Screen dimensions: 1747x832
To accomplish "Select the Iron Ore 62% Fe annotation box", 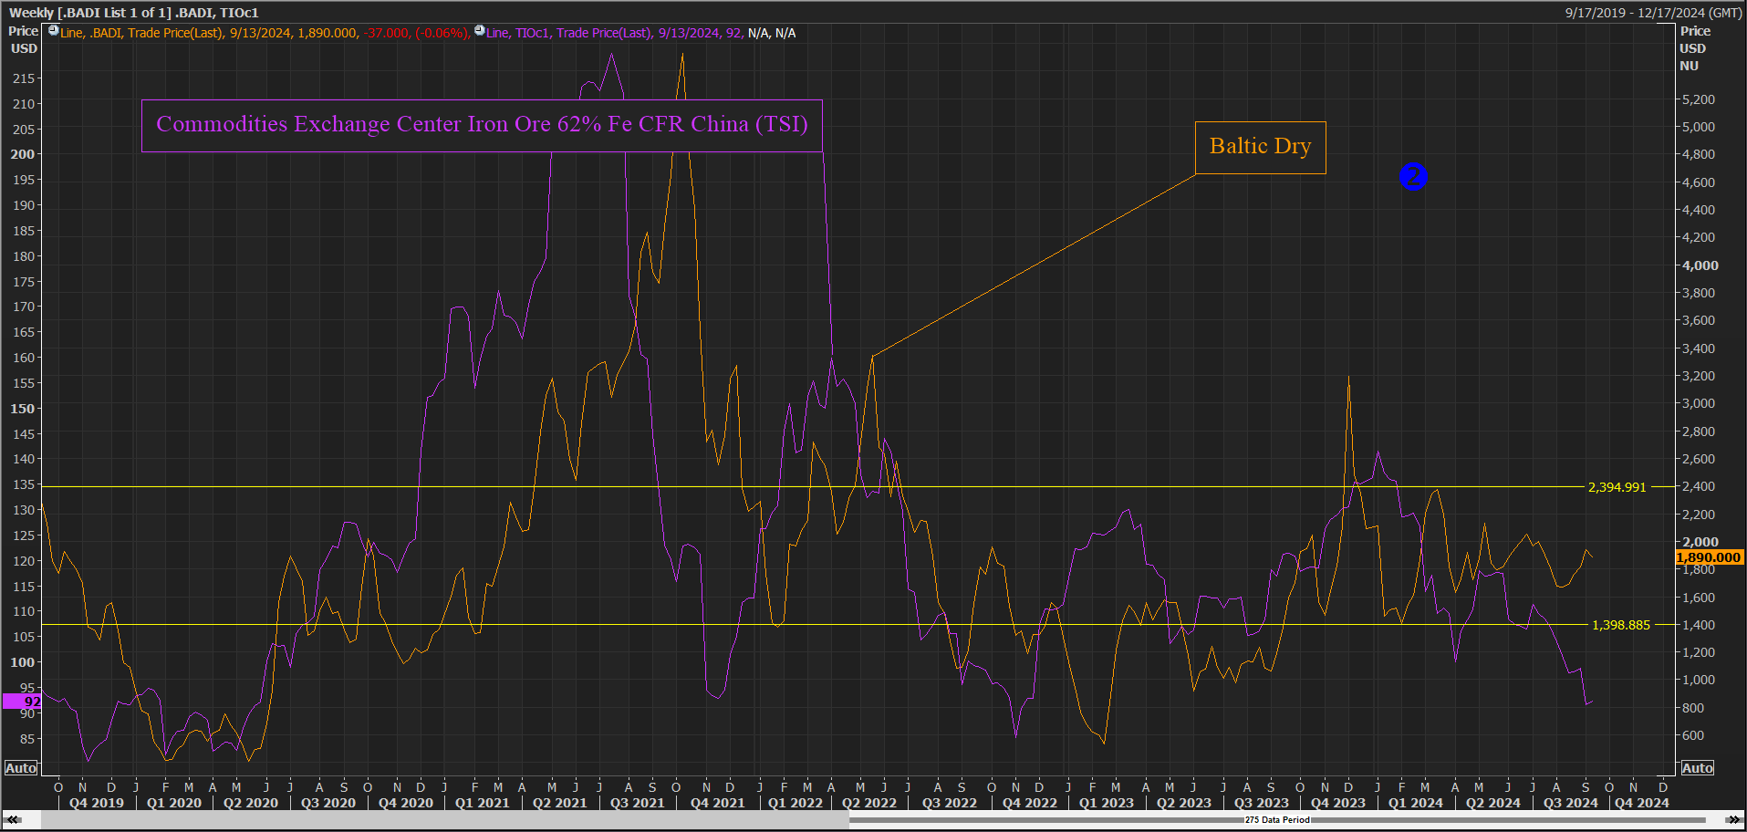I will click(482, 125).
